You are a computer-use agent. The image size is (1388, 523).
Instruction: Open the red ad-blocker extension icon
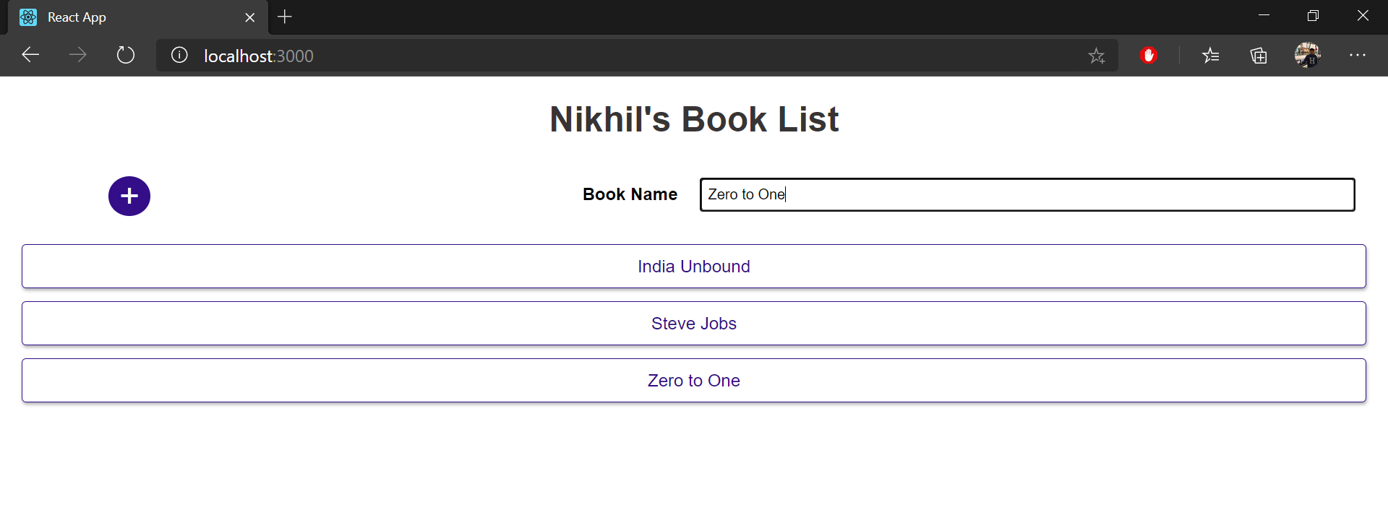click(1149, 55)
